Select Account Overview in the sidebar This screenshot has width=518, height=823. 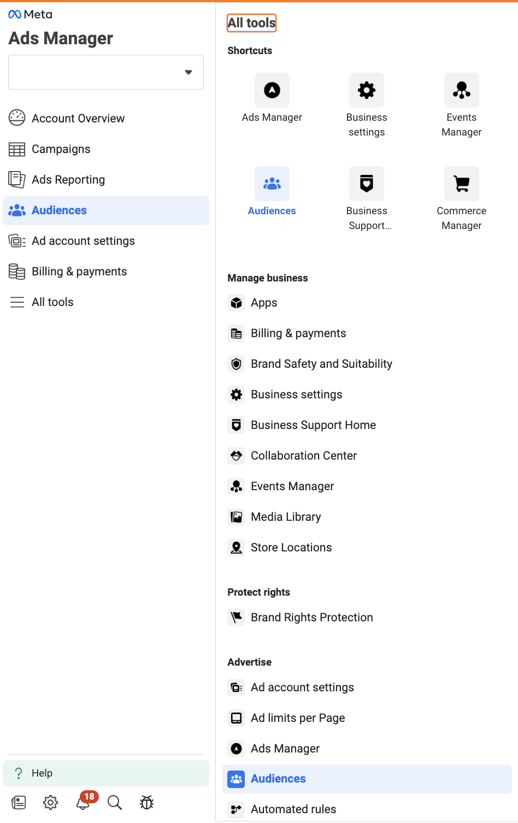pyautogui.click(x=106, y=119)
